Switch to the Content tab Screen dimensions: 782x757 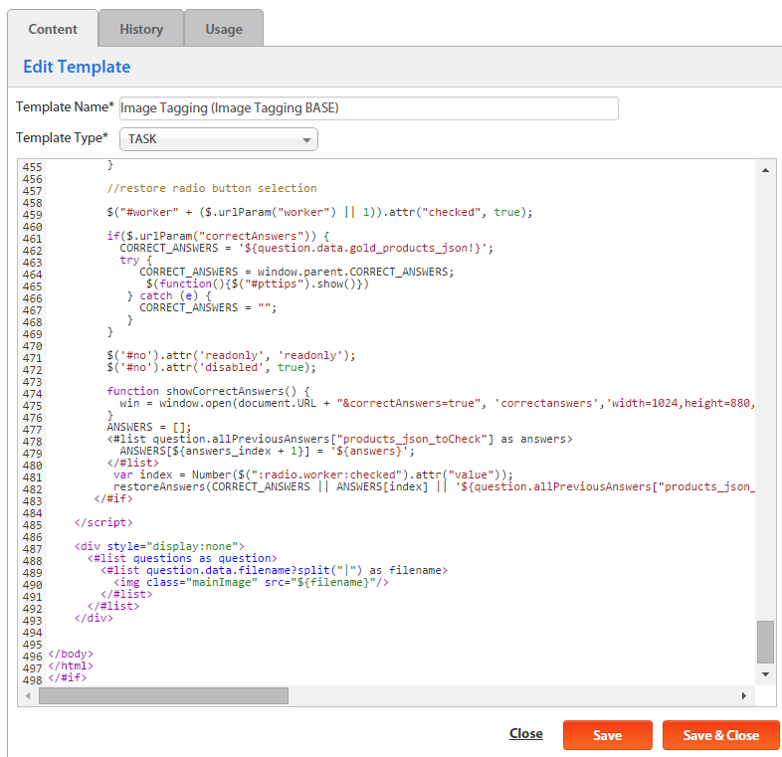[x=53, y=29]
